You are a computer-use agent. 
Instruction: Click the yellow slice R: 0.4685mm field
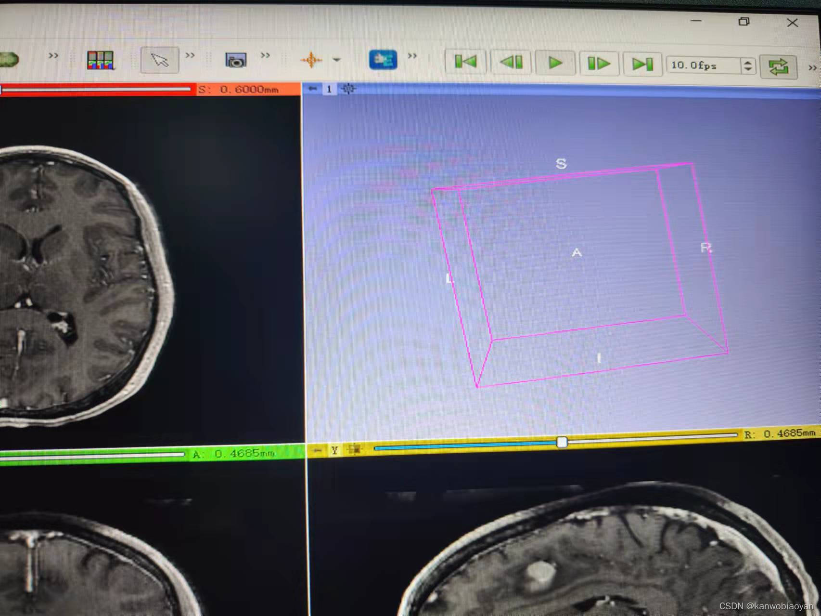click(780, 433)
